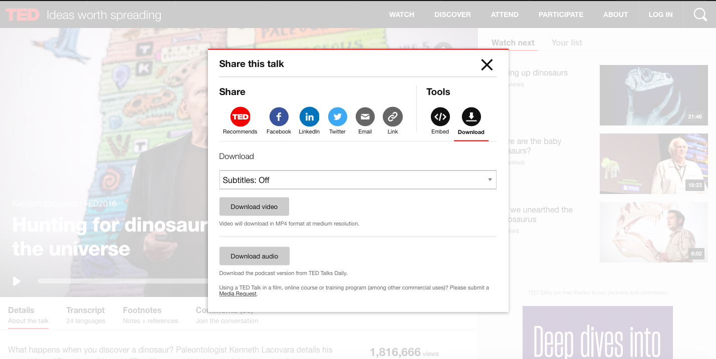
Task: Open the WATCH menu
Action: [x=402, y=14]
